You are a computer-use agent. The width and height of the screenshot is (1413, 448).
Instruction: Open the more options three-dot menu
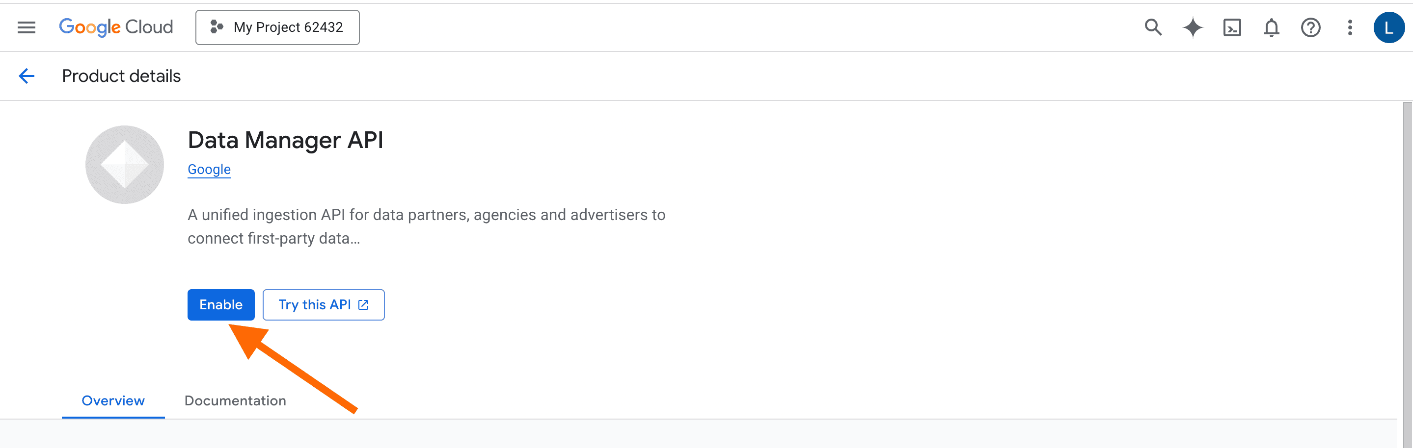1349,27
